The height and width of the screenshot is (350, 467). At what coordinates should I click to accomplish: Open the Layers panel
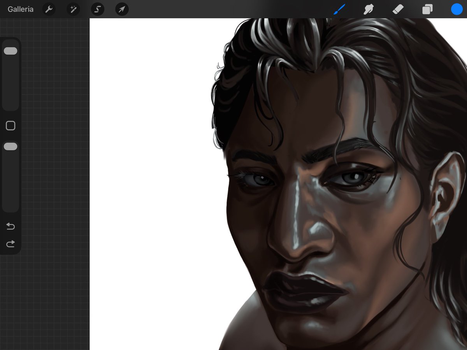pyautogui.click(x=427, y=9)
